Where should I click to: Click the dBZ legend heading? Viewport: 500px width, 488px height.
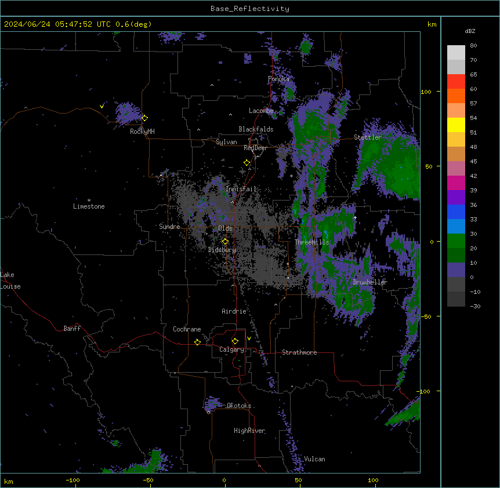pyautogui.click(x=470, y=31)
